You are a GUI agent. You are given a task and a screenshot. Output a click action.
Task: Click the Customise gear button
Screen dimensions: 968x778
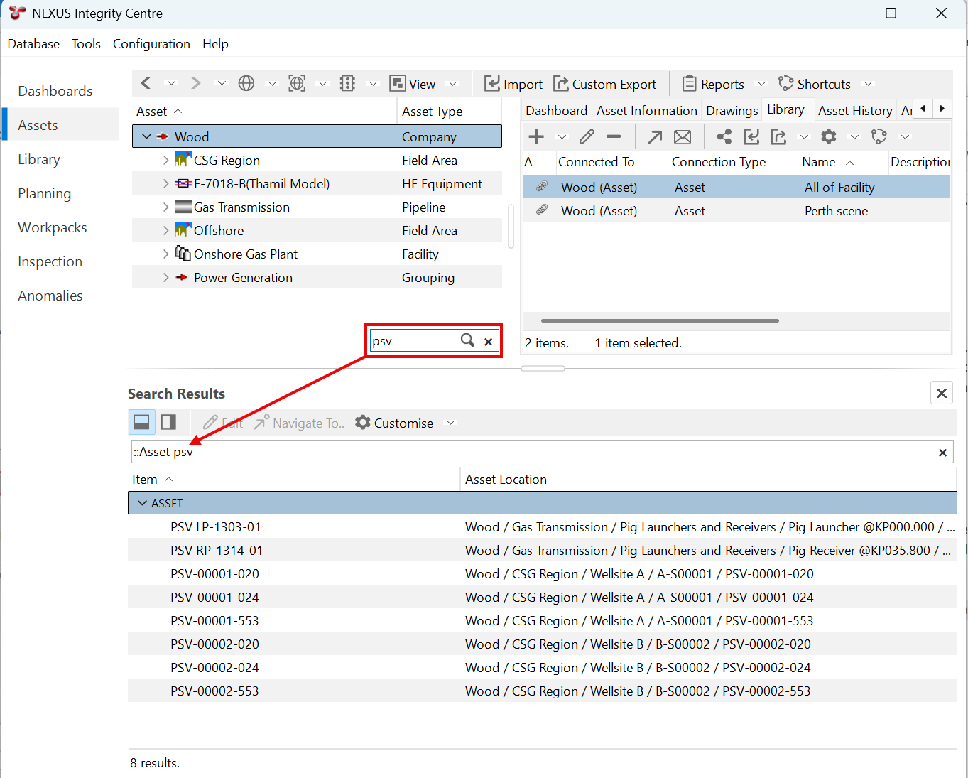(394, 423)
